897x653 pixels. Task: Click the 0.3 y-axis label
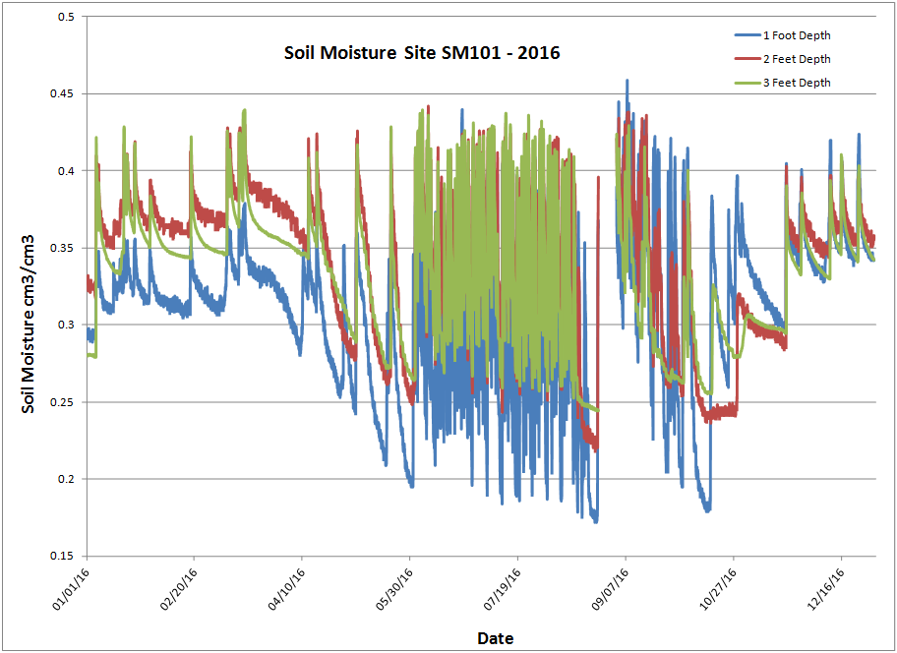click(x=66, y=325)
